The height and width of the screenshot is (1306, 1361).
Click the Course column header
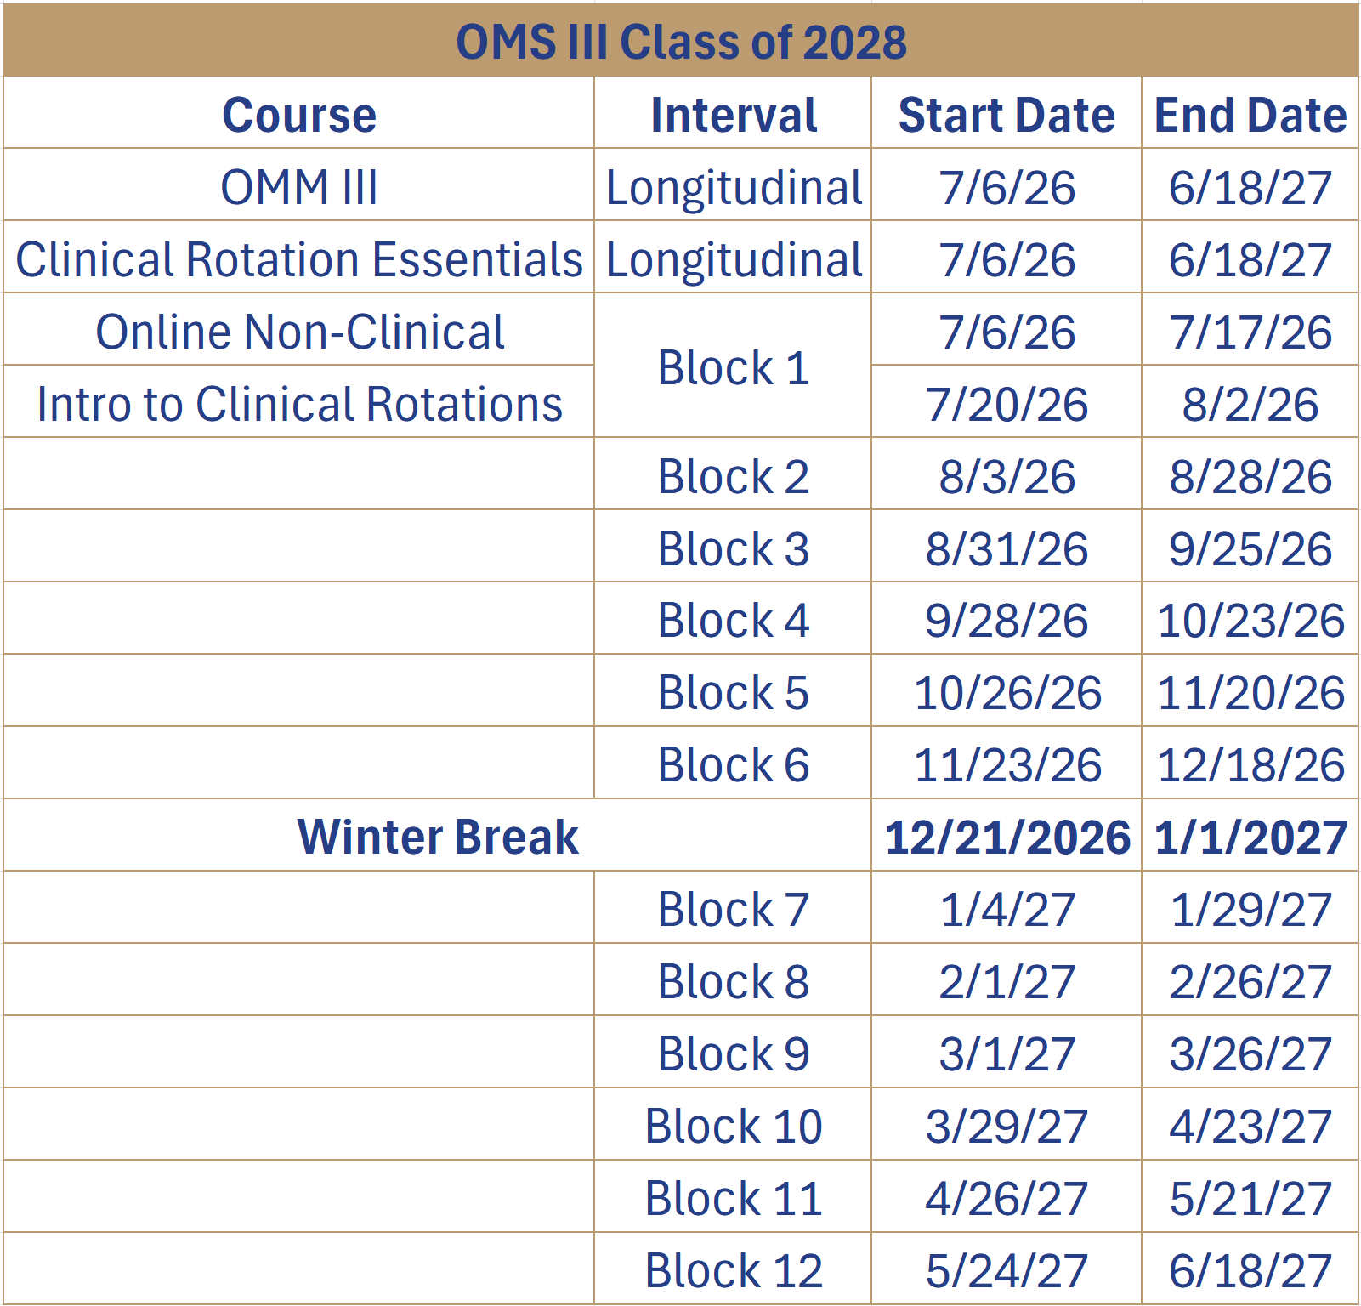click(x=299, y=114)
